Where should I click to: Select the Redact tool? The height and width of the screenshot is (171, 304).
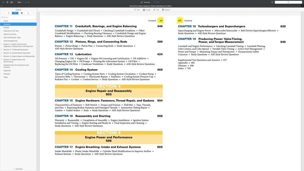click(x=166, y=10)
